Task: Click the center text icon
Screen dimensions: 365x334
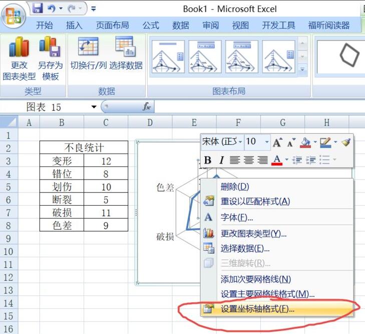Action: (x=249, y=160)
